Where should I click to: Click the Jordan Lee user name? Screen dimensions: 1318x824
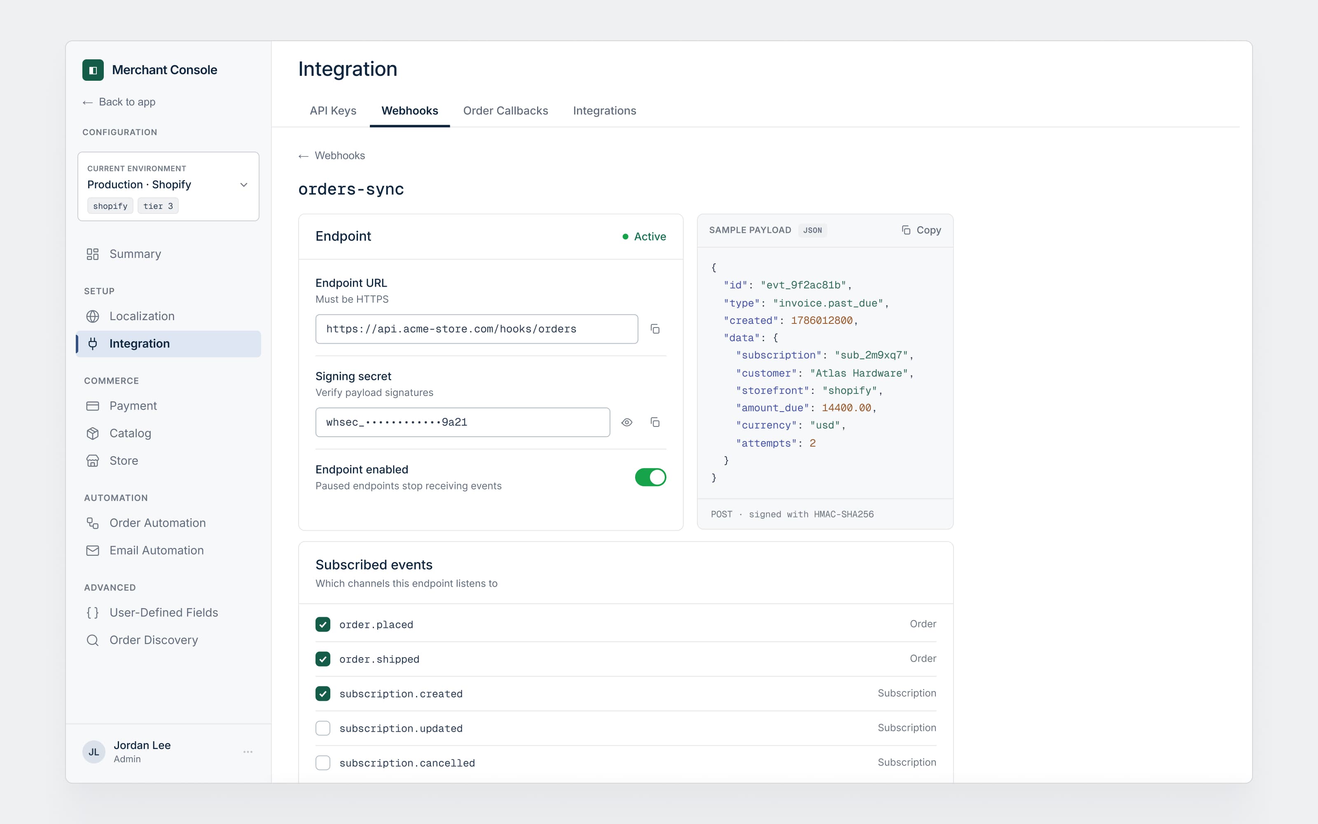(142, 746)
